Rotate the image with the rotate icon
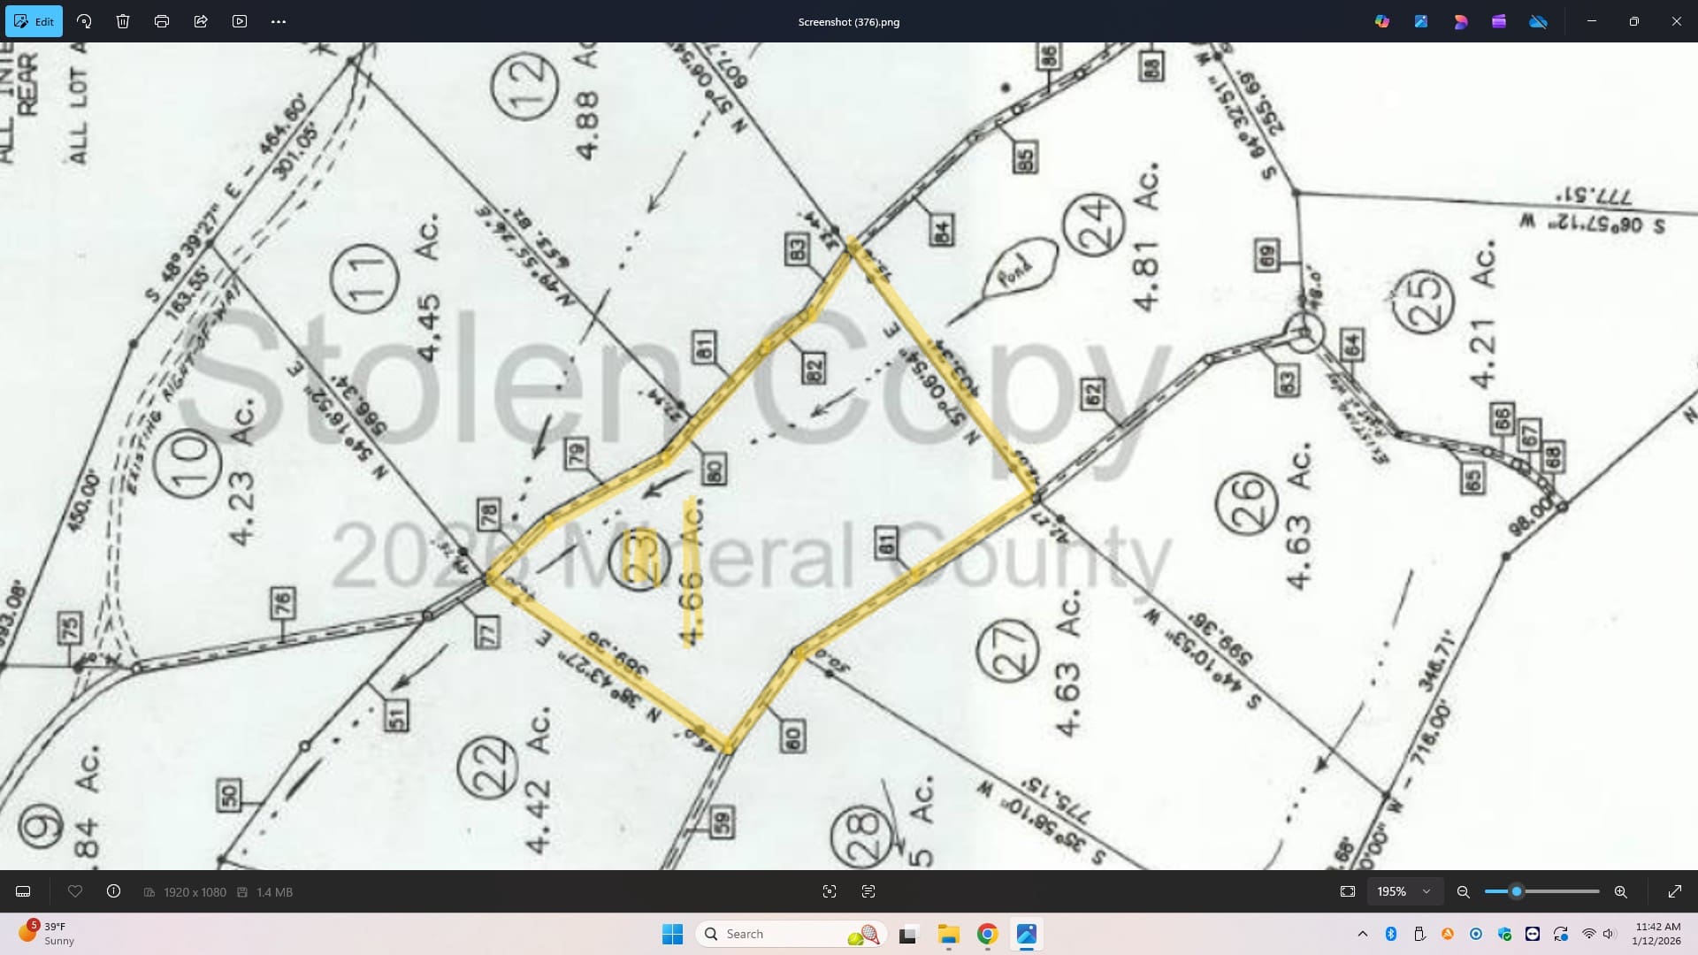This screenshot has width=1698, height=955. click(x=84, y=21)
